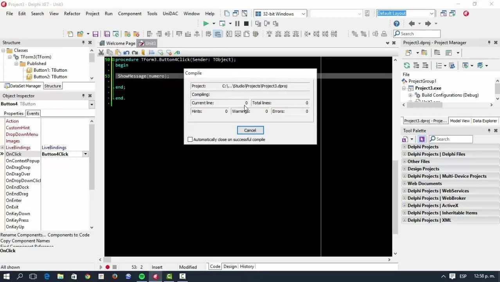Viewport: 500px width, 282px height.
Task: Expand the Web Documents palette category
Action: coord(405,184)
